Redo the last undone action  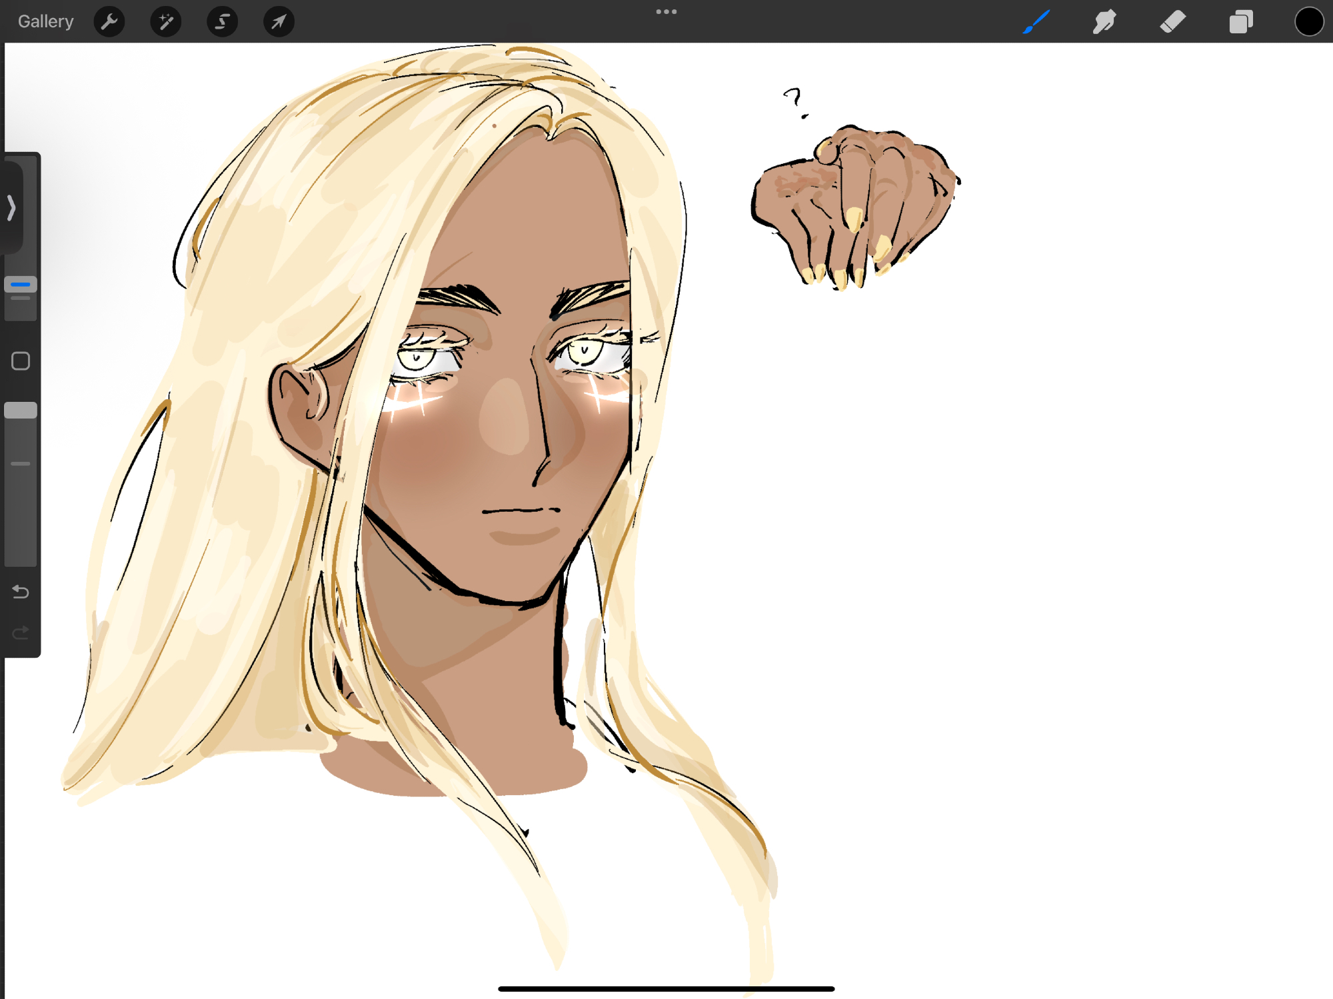coord(21,632)
